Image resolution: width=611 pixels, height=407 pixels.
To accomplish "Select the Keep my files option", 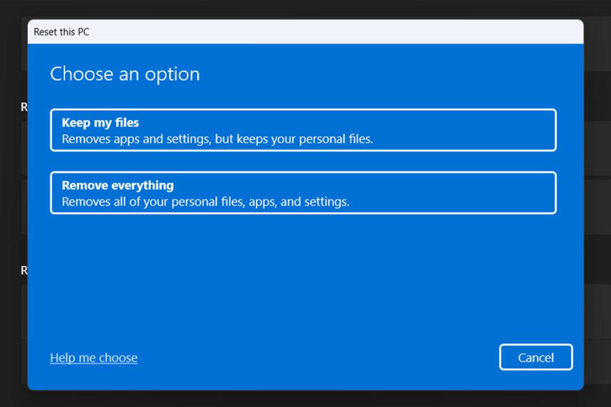I will 303,130.
